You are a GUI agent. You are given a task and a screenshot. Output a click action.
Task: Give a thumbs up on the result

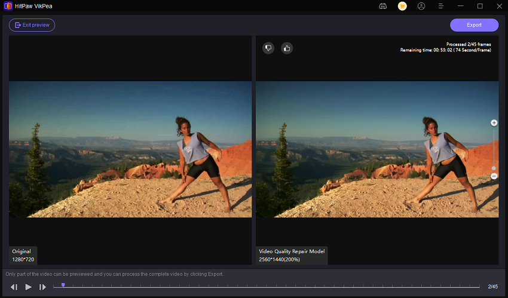[287, 48]
